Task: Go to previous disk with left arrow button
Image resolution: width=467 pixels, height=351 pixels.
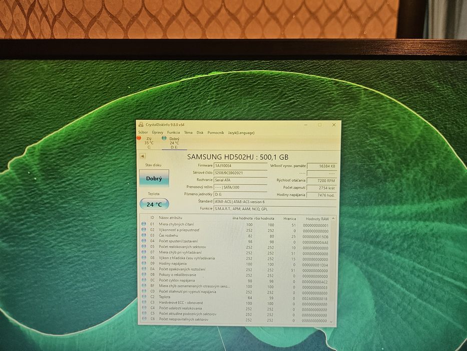Action: pos(142,156)
